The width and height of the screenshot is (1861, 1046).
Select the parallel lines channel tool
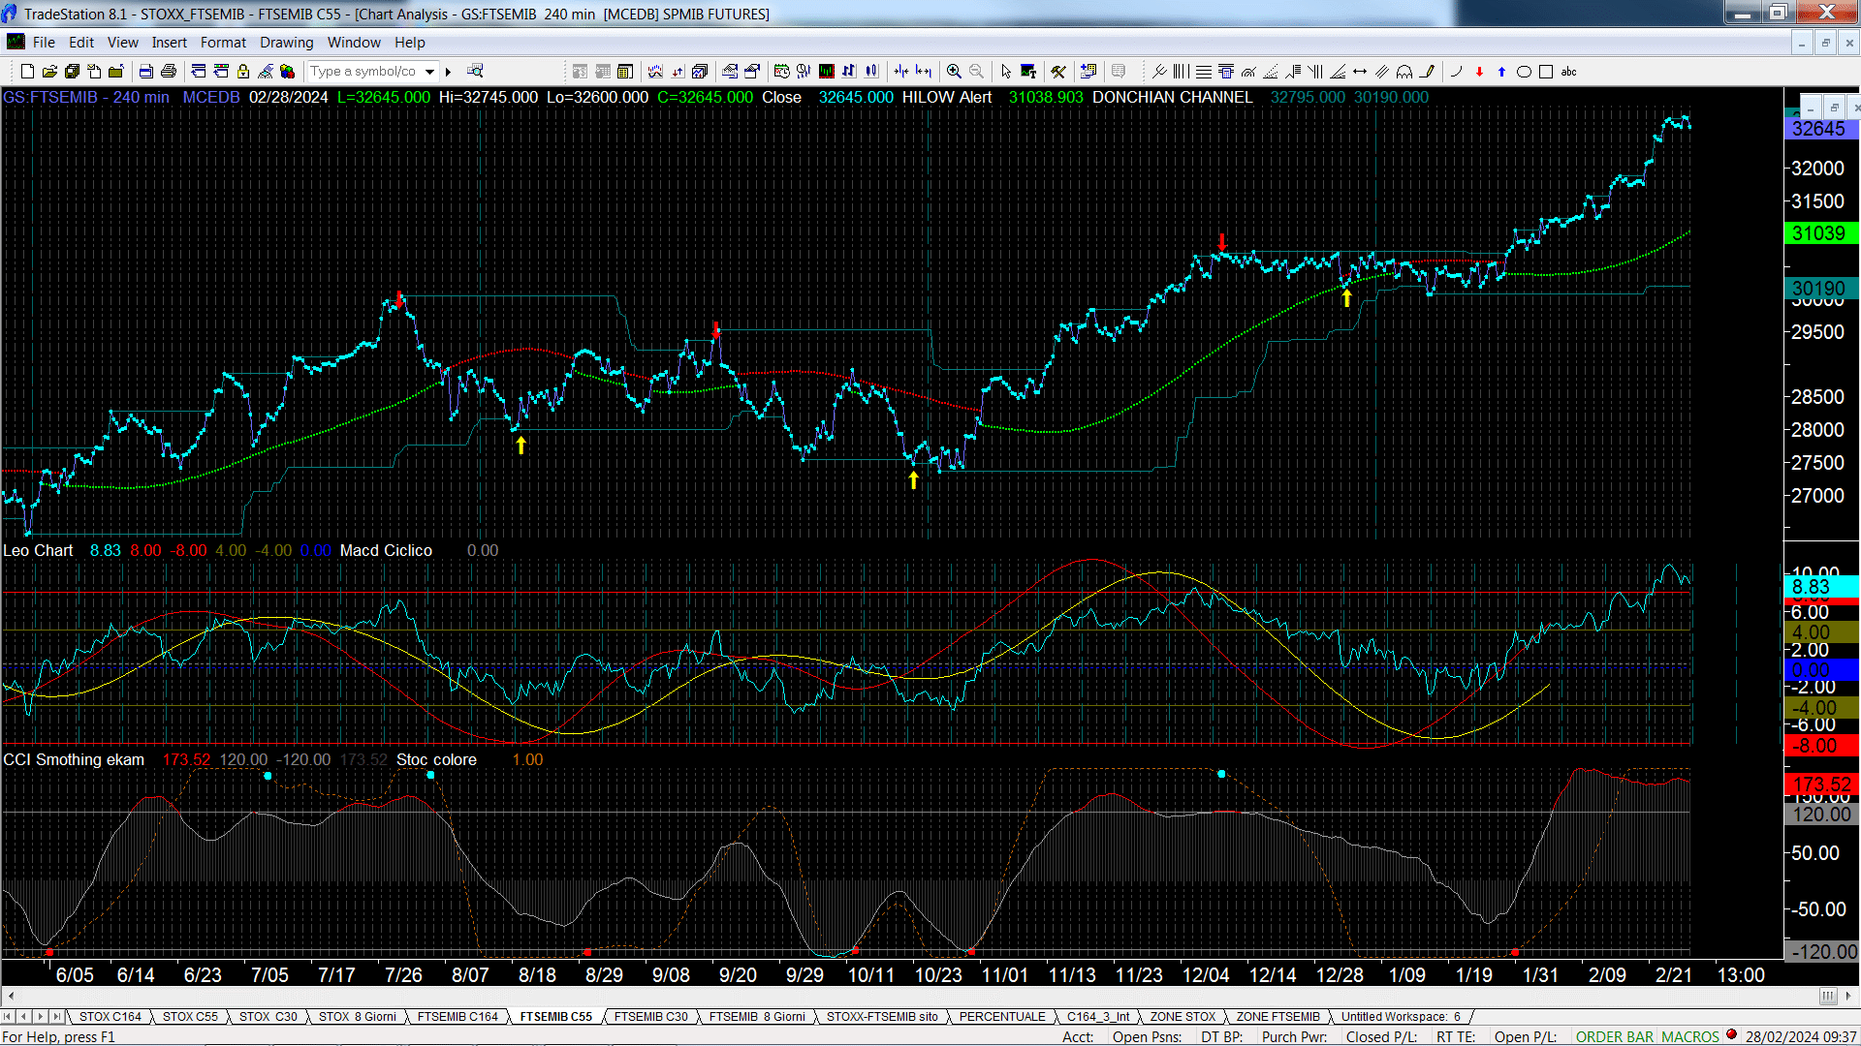click(x=1382, y=72)
